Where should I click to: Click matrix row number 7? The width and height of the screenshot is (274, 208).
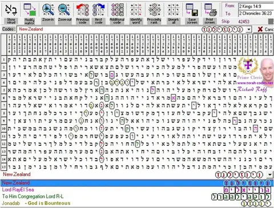(x=3, y=105)
